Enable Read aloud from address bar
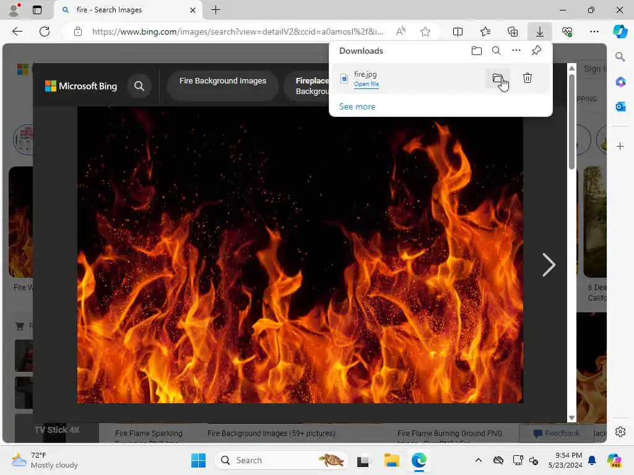The image size is (634, 475). click(x=401, y=32)
